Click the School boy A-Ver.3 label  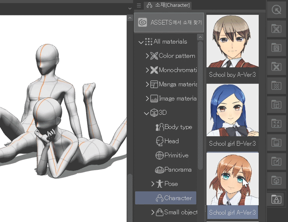click(232, 75)
